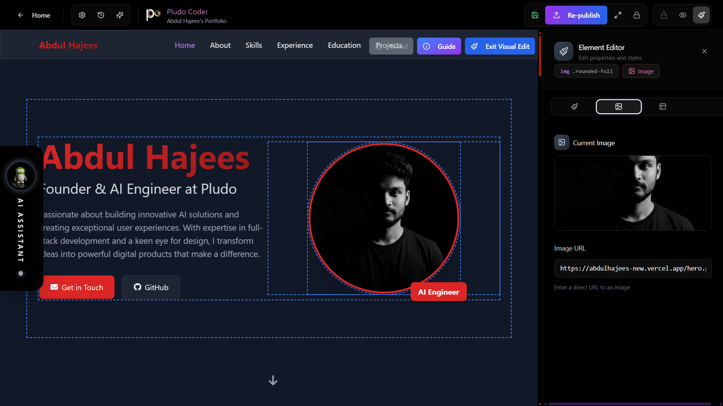Open the Skills navigation item
The height and width of the screenshot is (406, 723).
coord(253,45)
